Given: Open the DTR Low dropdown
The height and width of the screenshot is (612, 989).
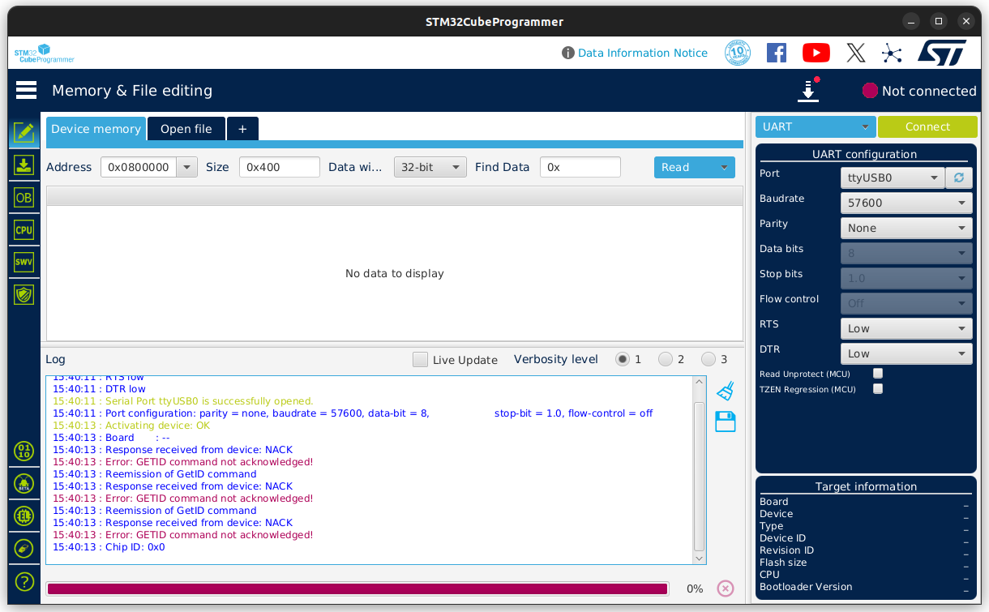Looking at the screenshot, I should pyautogui.click(x=906, y=353).
